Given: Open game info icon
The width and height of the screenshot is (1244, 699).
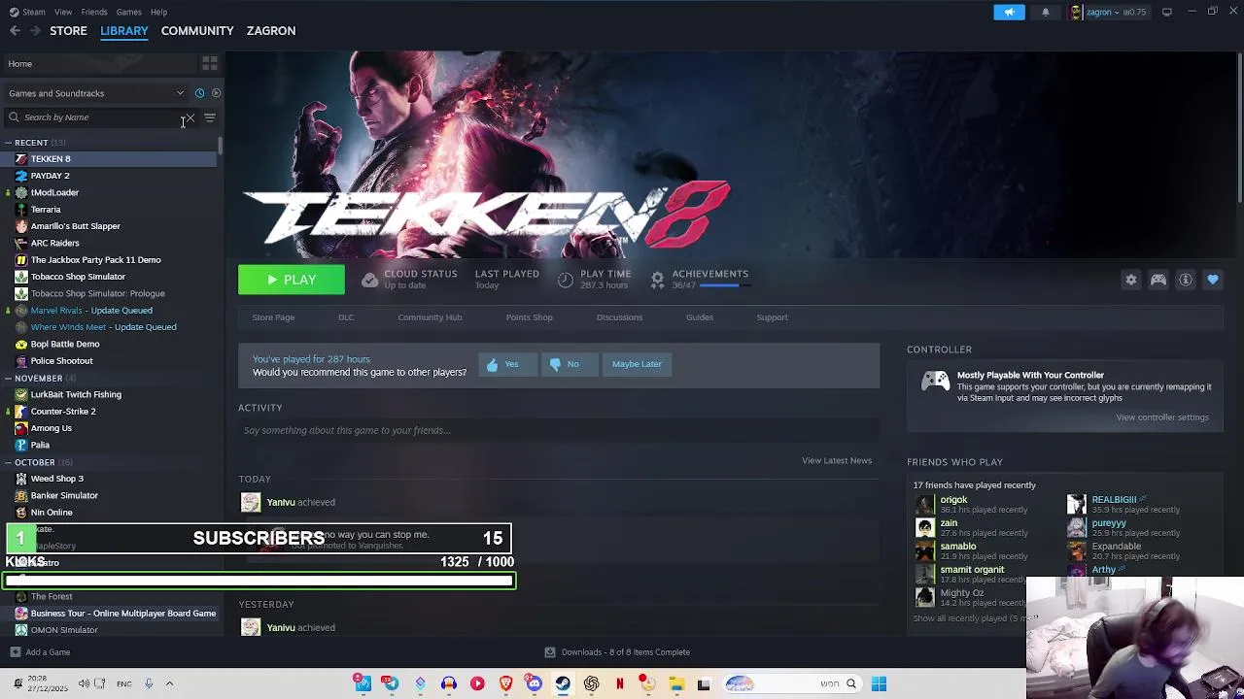Looking at the screenshot, I should 1186,280.
